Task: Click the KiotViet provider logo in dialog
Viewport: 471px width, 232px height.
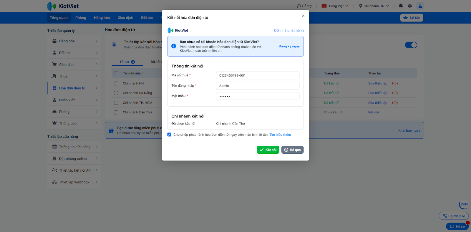Action: (178, 30)
